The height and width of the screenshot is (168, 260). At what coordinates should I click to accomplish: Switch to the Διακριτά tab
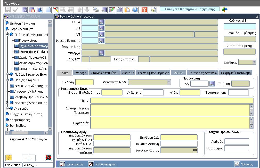128,73
